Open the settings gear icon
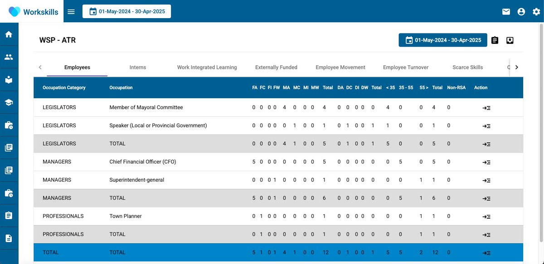Viewport: 544px width, 264px height. (x=536, y=12)
